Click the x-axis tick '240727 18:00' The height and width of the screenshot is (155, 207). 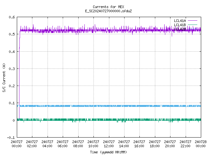[x=155, y=144]
